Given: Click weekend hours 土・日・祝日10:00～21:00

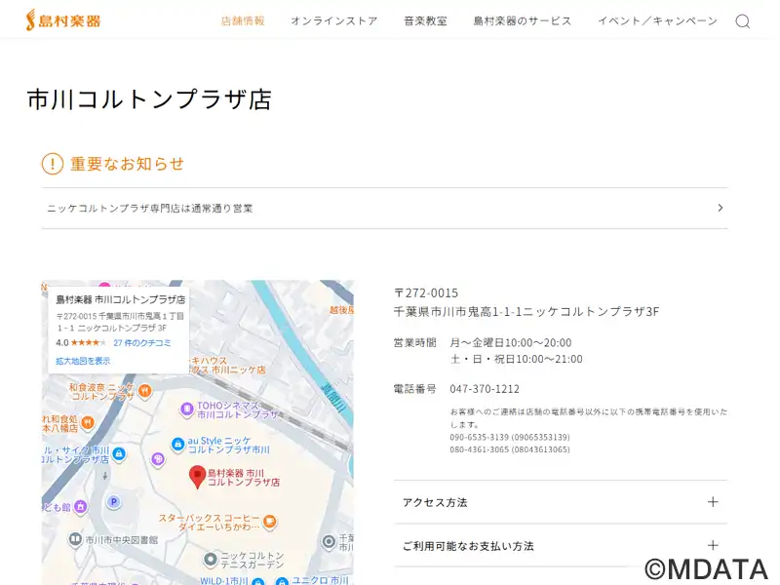Looking at the screenshot, I should click(516, 359).
